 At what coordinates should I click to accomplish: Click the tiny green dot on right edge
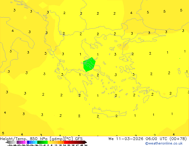click(x=179, y=58)
